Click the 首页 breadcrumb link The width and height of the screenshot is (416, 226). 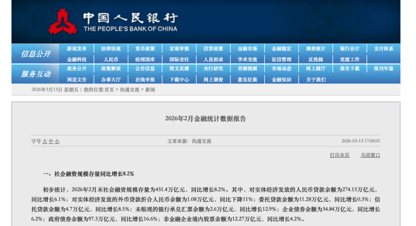[109, 90]
